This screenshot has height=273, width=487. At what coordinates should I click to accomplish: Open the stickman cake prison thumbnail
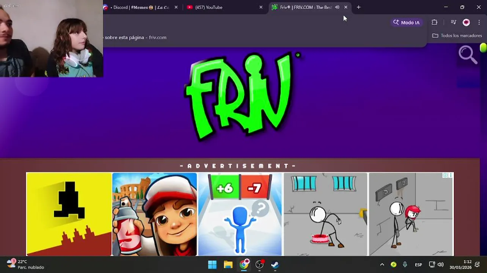point(325,214)
